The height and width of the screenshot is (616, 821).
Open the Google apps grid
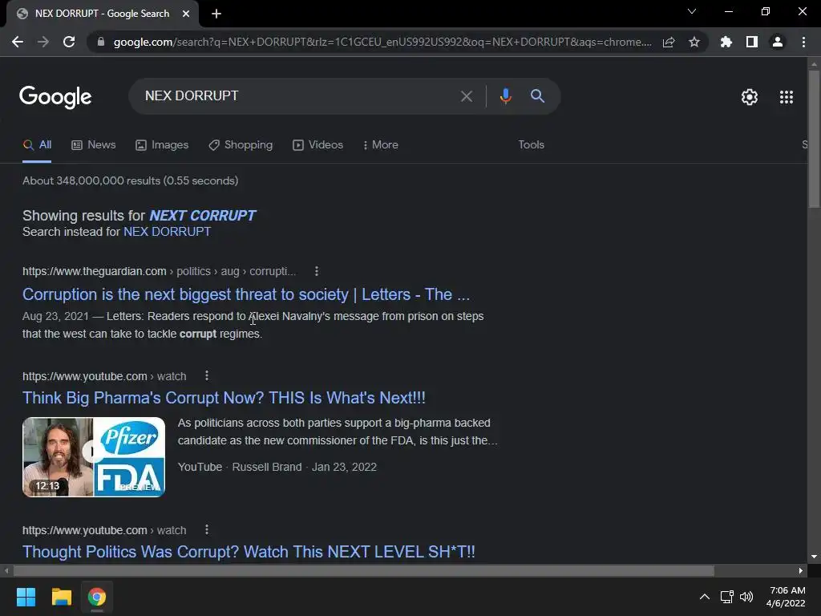pyautogui.click(x=786, y=97)
